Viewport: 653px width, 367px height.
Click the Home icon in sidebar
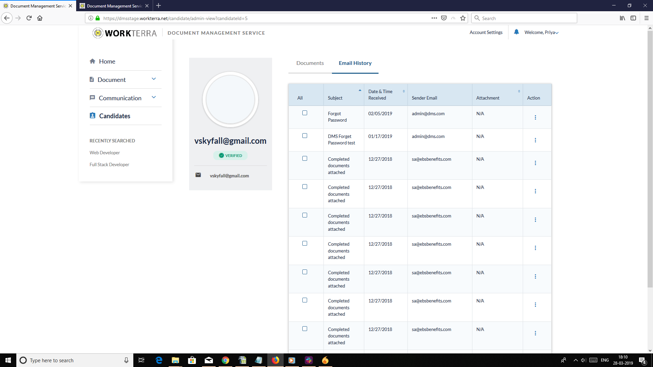click(93, 61)
